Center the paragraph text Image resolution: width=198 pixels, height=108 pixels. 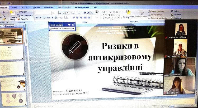77,17
